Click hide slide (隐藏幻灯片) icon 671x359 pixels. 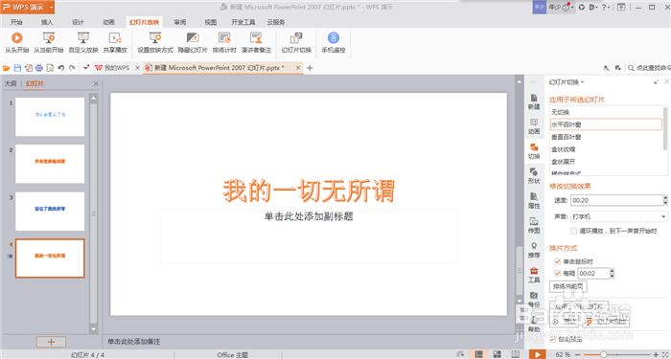[193, 38]
